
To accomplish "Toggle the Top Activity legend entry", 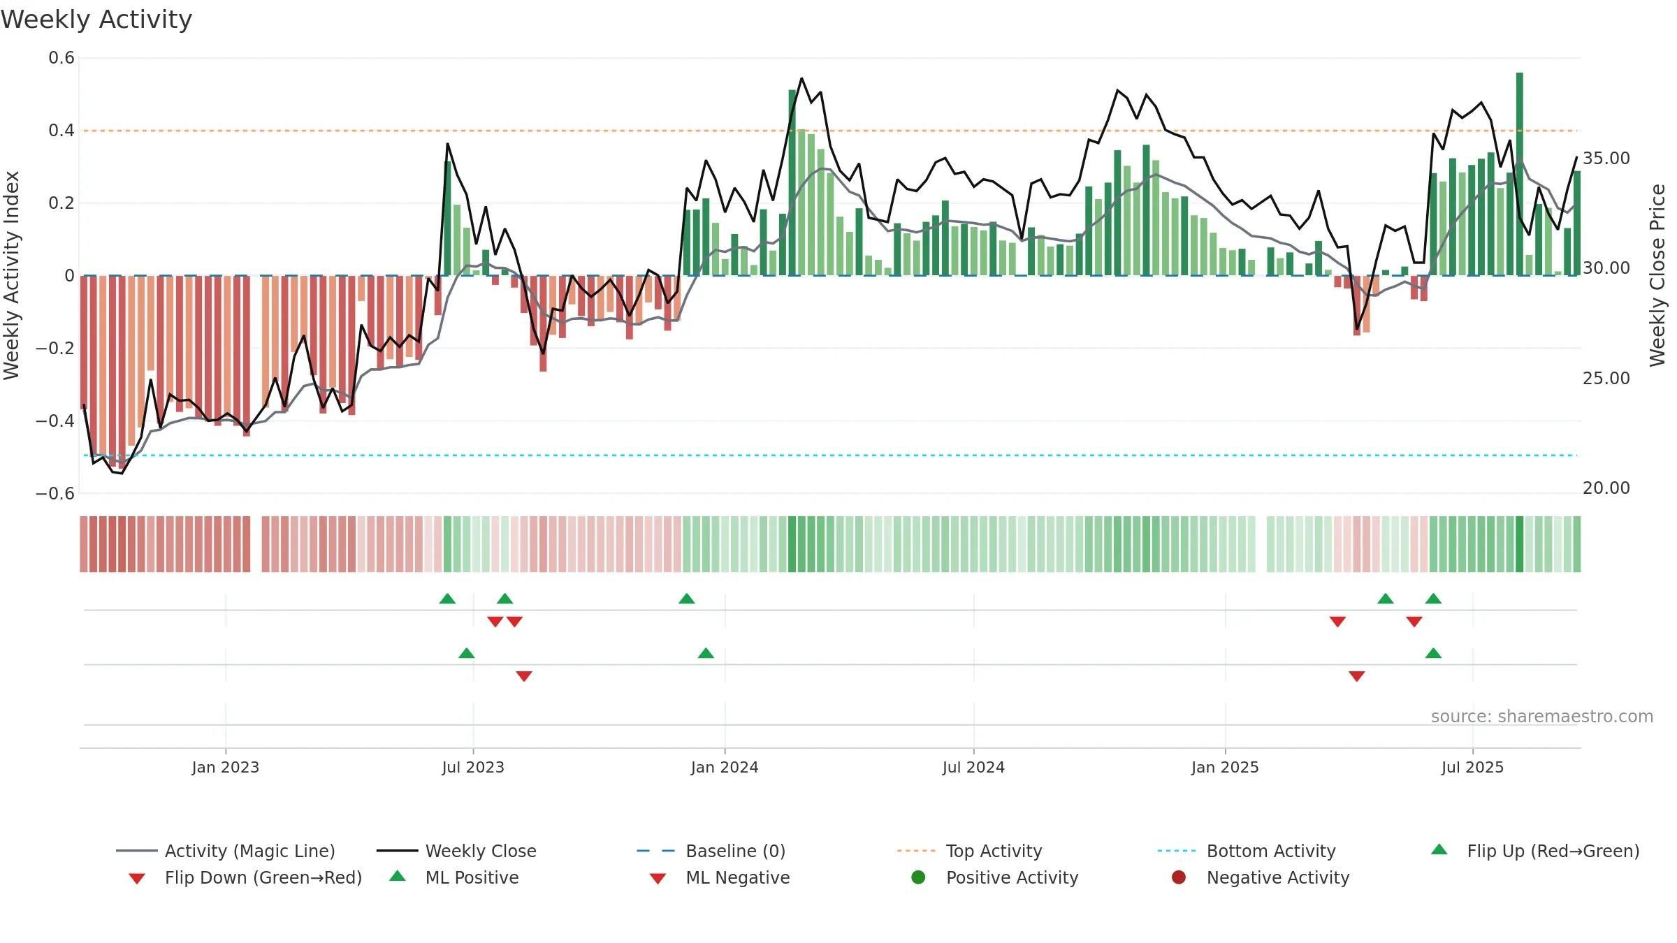I will (969, 851).
